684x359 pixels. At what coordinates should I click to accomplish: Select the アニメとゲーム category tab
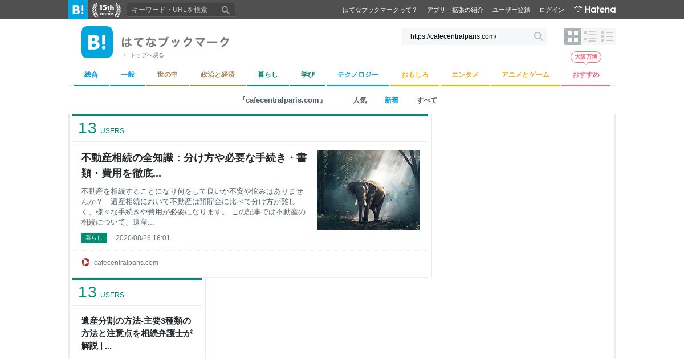(526, 75)
